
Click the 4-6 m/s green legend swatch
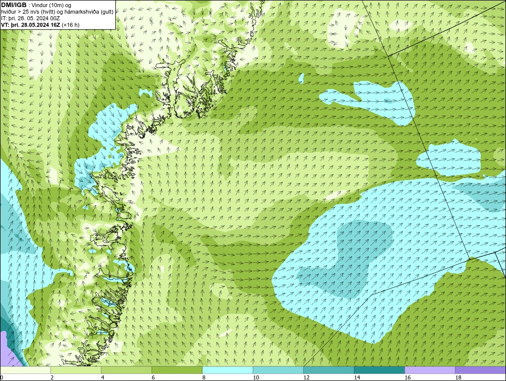[x=126, y=370]
